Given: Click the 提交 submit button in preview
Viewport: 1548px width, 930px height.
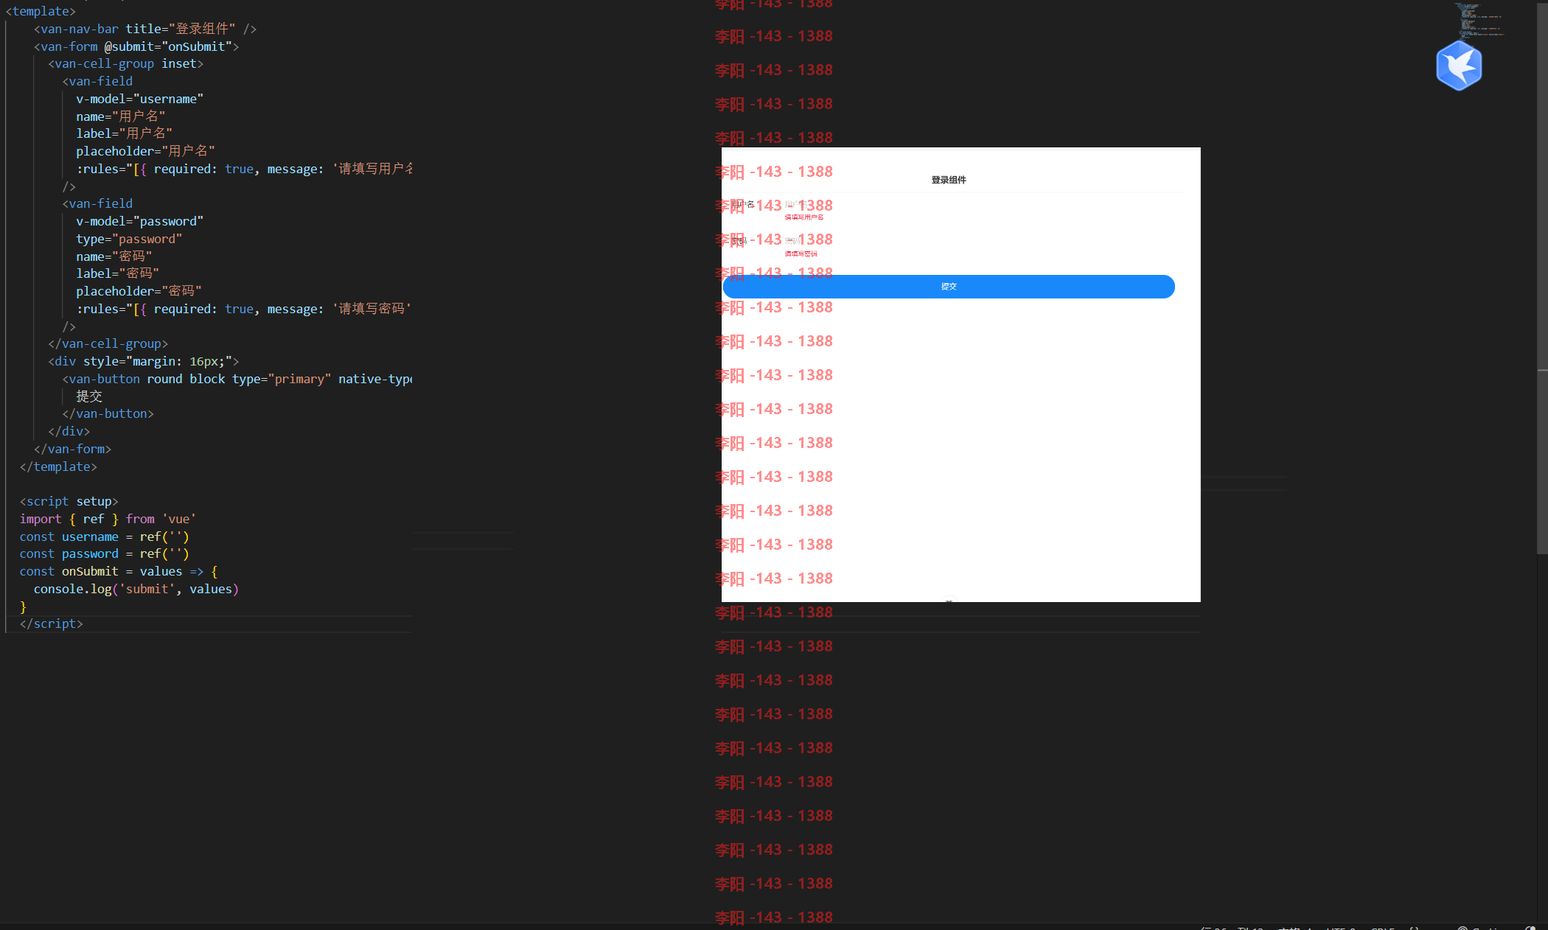Looking at the screenshot, I should tap(949, 287).
